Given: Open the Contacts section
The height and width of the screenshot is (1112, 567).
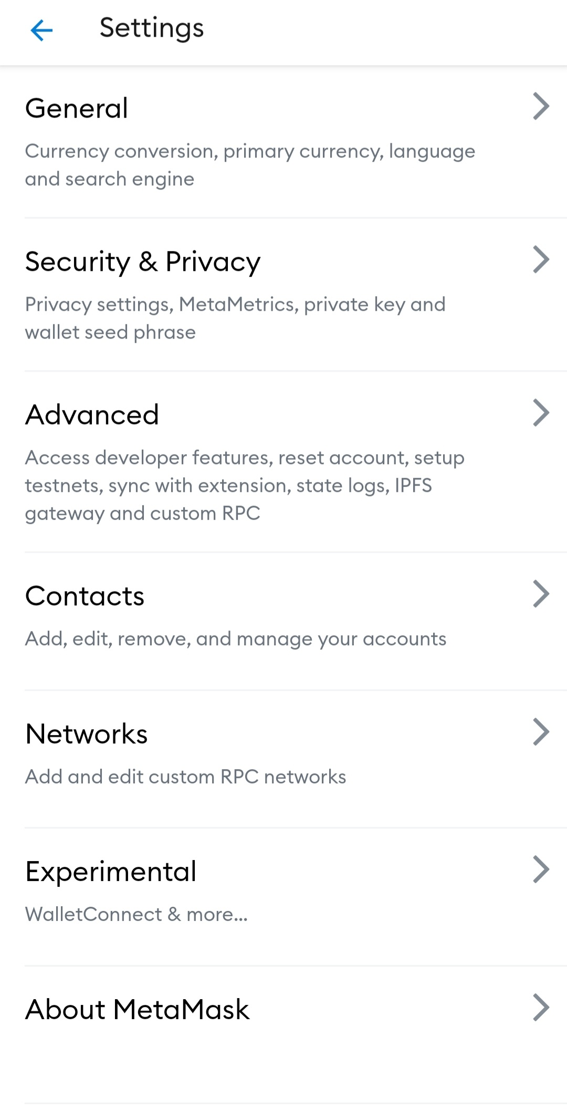Looking at the screenshot, I should (85, 596).
